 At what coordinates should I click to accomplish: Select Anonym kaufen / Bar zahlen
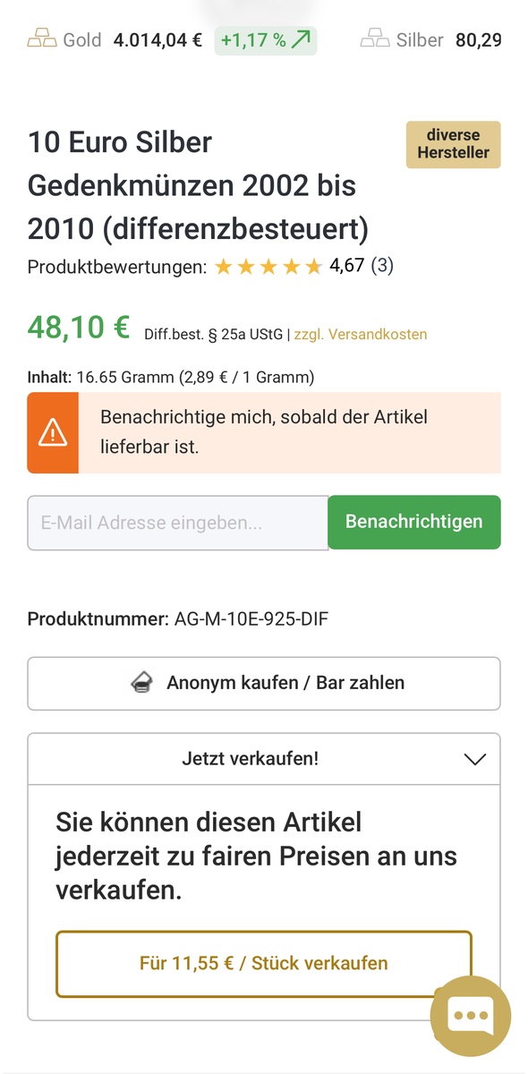tap(264, 684)
